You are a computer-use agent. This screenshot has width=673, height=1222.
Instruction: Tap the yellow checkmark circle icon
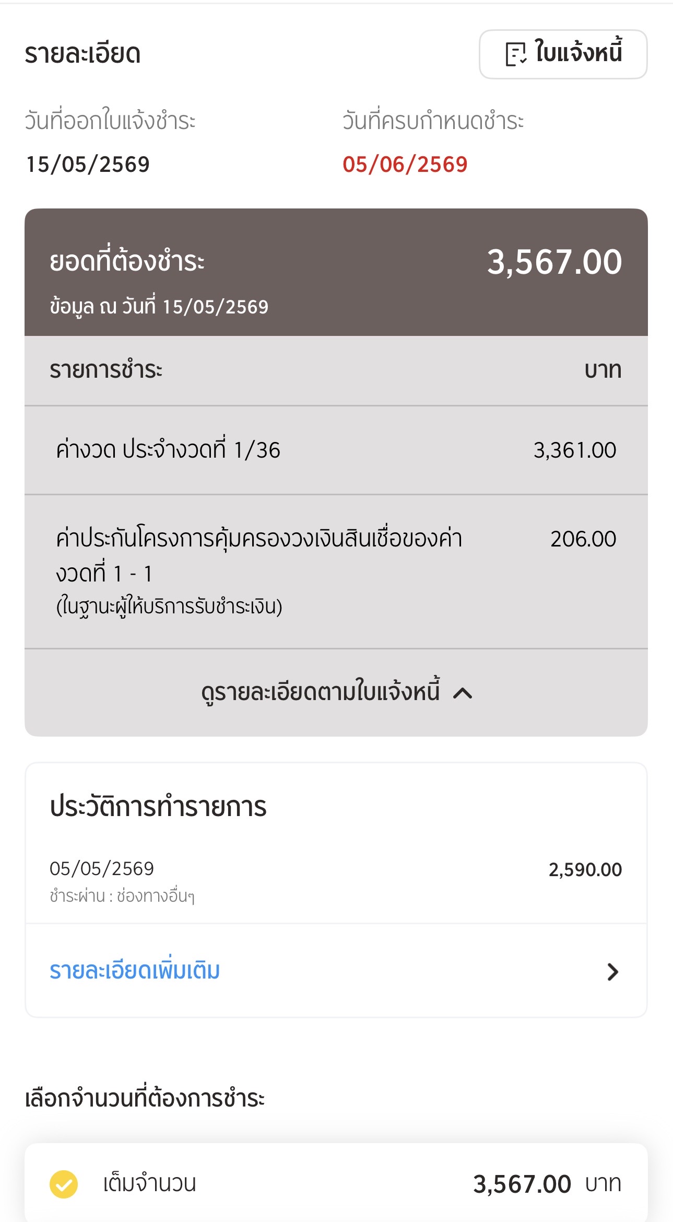click(x=64, y=1184)
